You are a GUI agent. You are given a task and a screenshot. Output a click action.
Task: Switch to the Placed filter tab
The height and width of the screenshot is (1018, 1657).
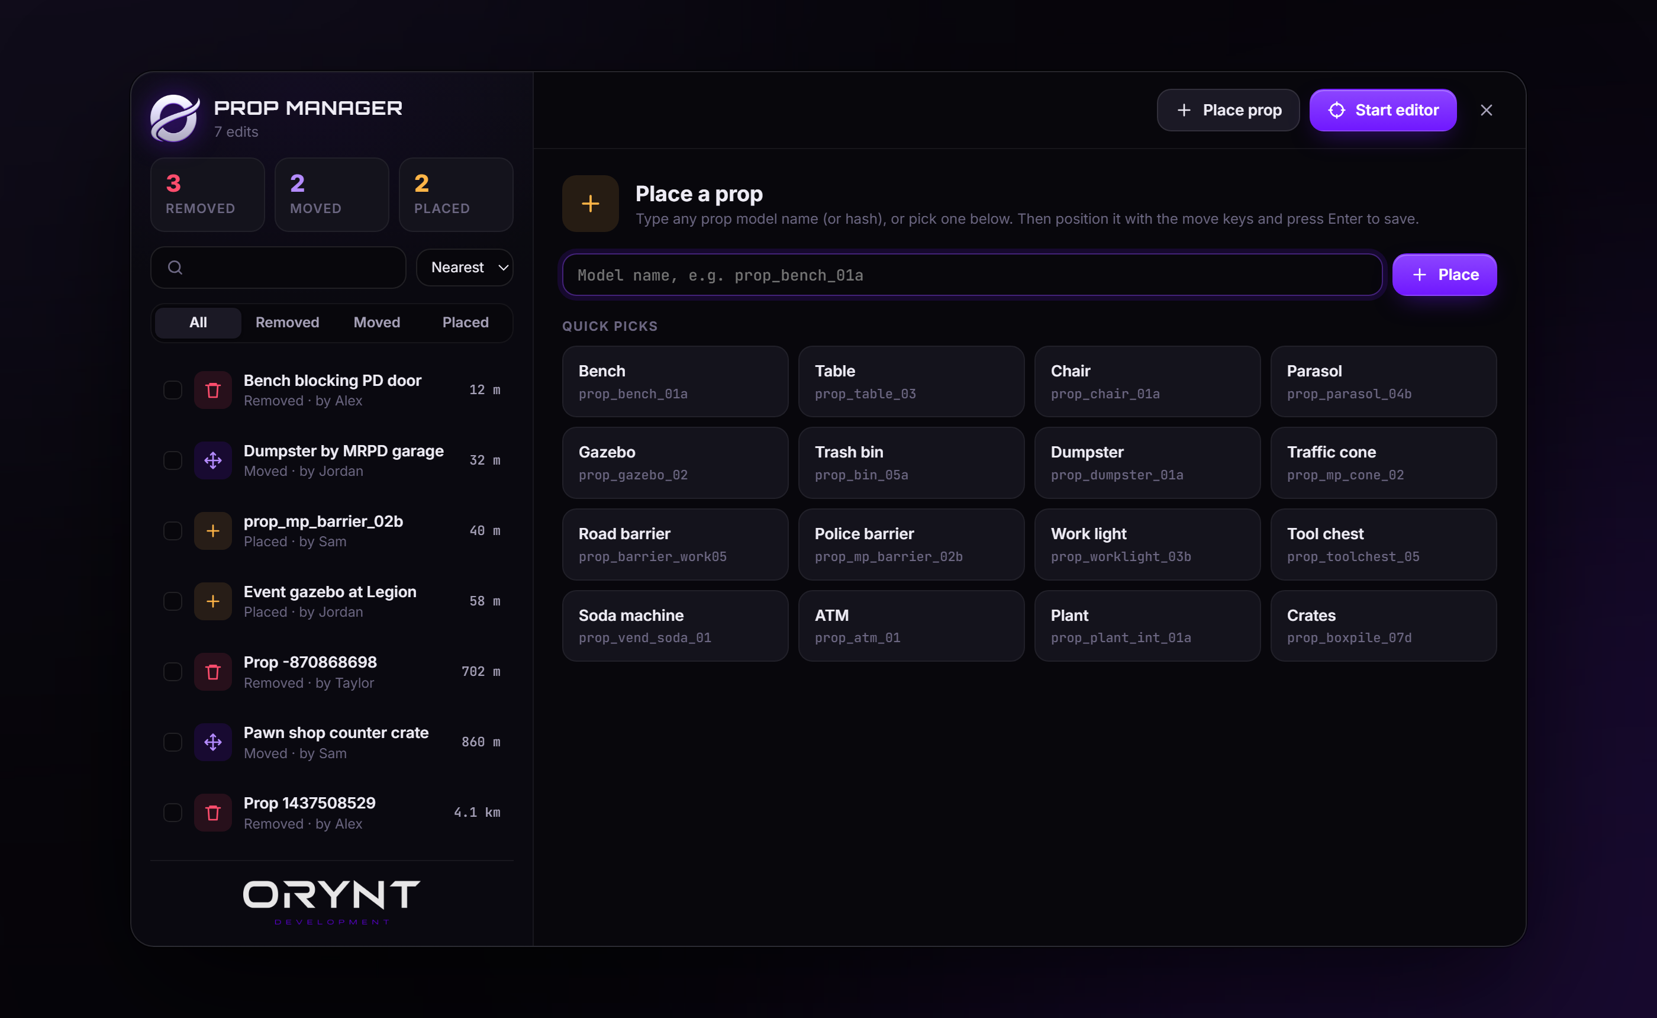tap(466, 323)
